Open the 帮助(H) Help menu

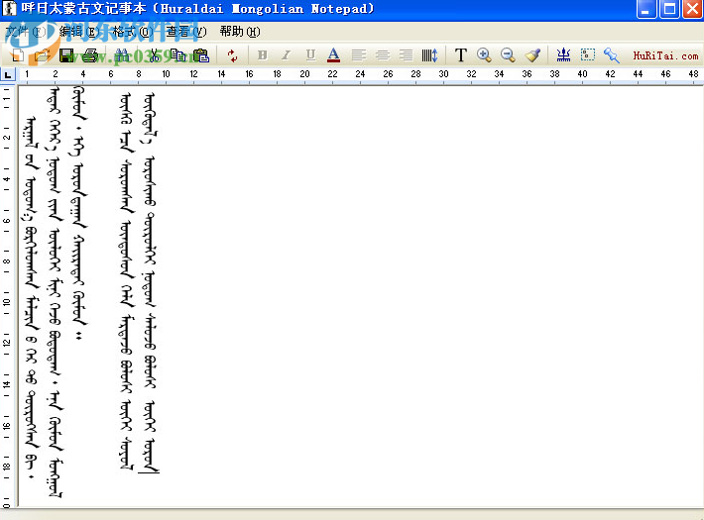(240, 32)
